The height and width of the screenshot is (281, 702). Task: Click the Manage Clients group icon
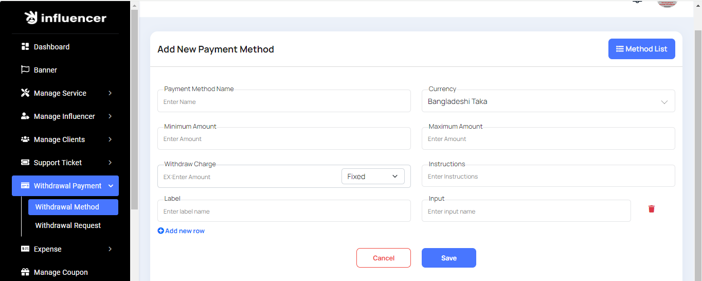[25, 139]
